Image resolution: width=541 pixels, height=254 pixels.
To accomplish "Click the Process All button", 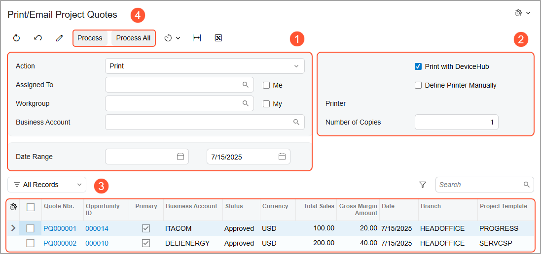I will 133,38.
